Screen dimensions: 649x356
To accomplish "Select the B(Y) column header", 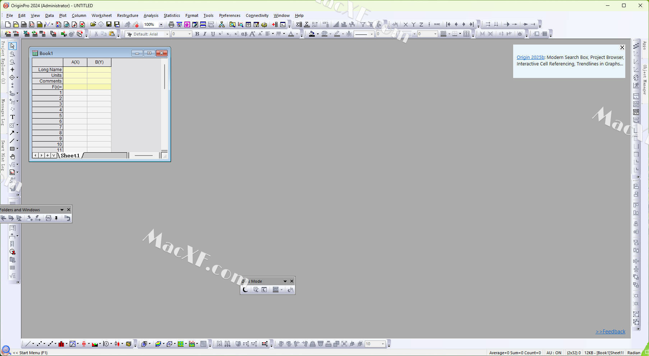I will click(99, 62).
